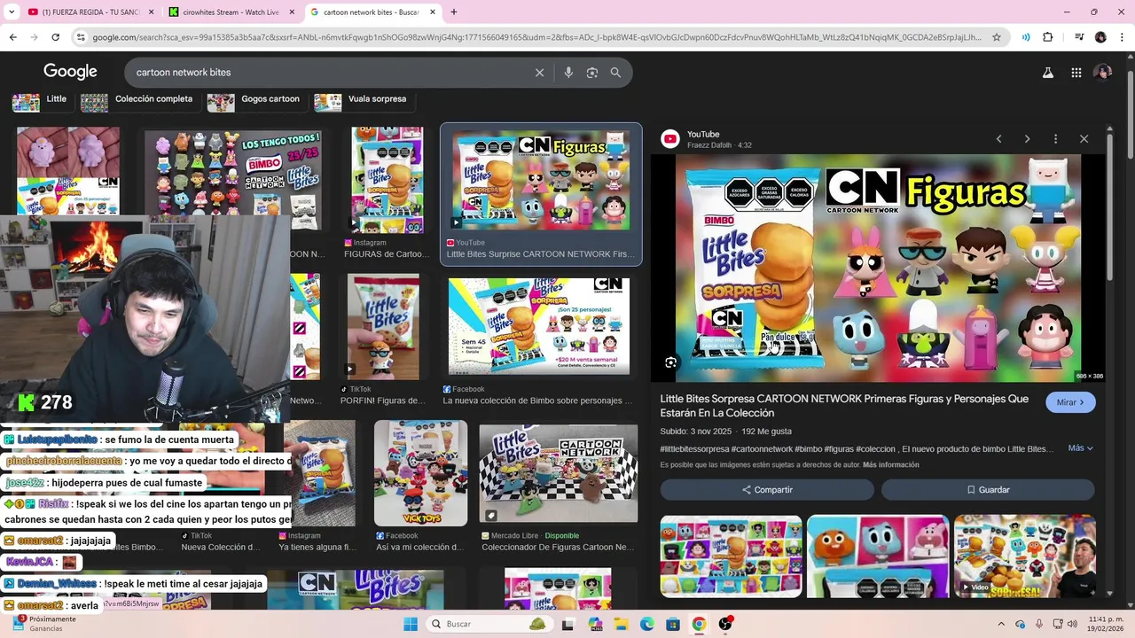The height and width of the screenshot is (638, 1135).
Task: Click the magnifier search submit icon
Action: click(615, 73)
